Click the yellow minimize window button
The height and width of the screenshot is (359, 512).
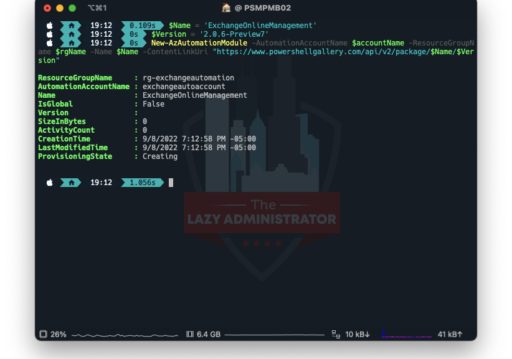(60, 8)
